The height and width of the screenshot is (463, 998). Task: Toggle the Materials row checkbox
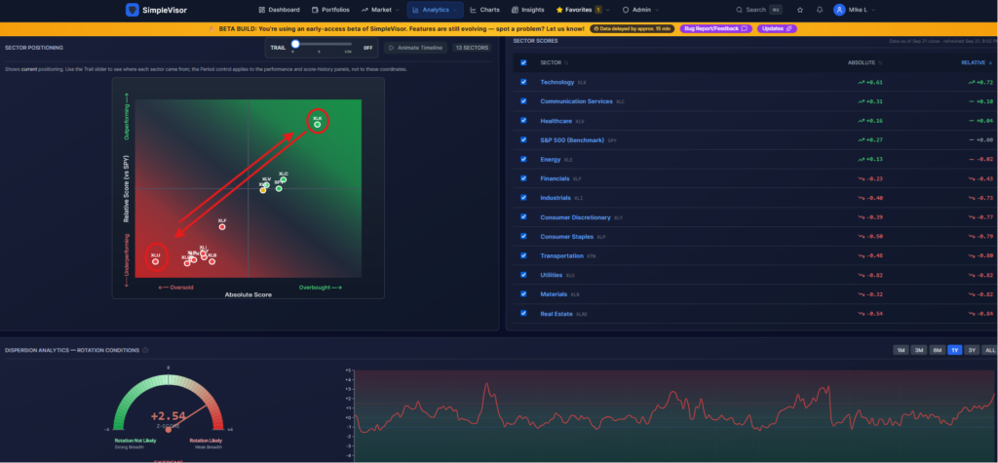[523, 293]
